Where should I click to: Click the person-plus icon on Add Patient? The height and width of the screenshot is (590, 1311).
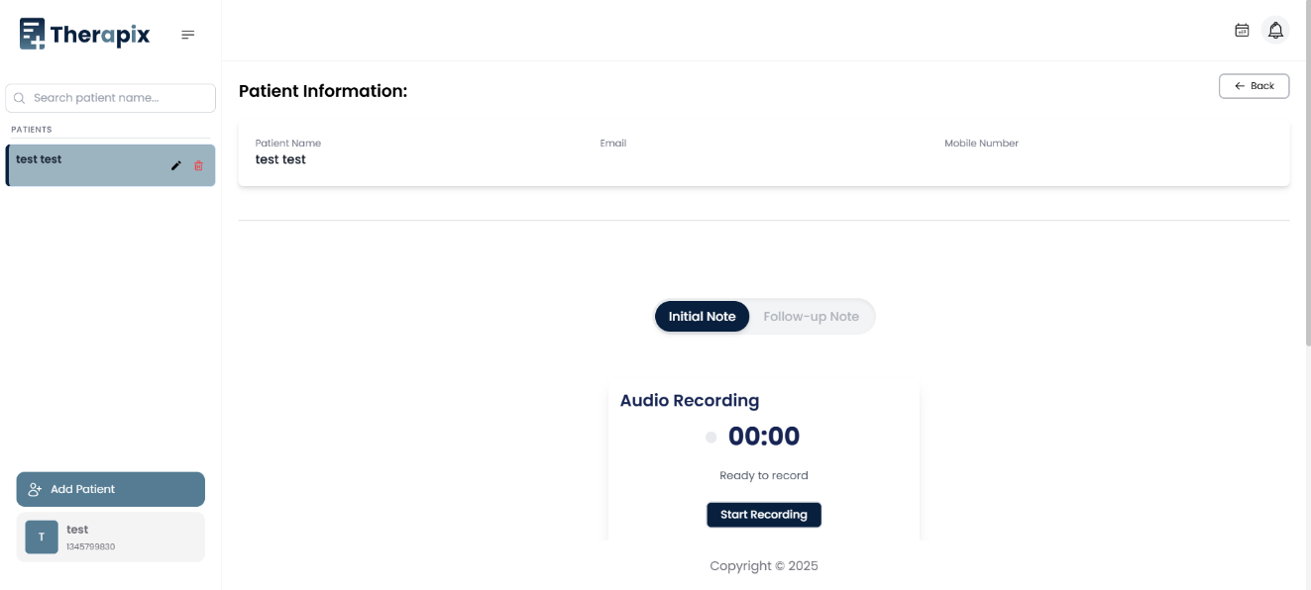(36, 489)
